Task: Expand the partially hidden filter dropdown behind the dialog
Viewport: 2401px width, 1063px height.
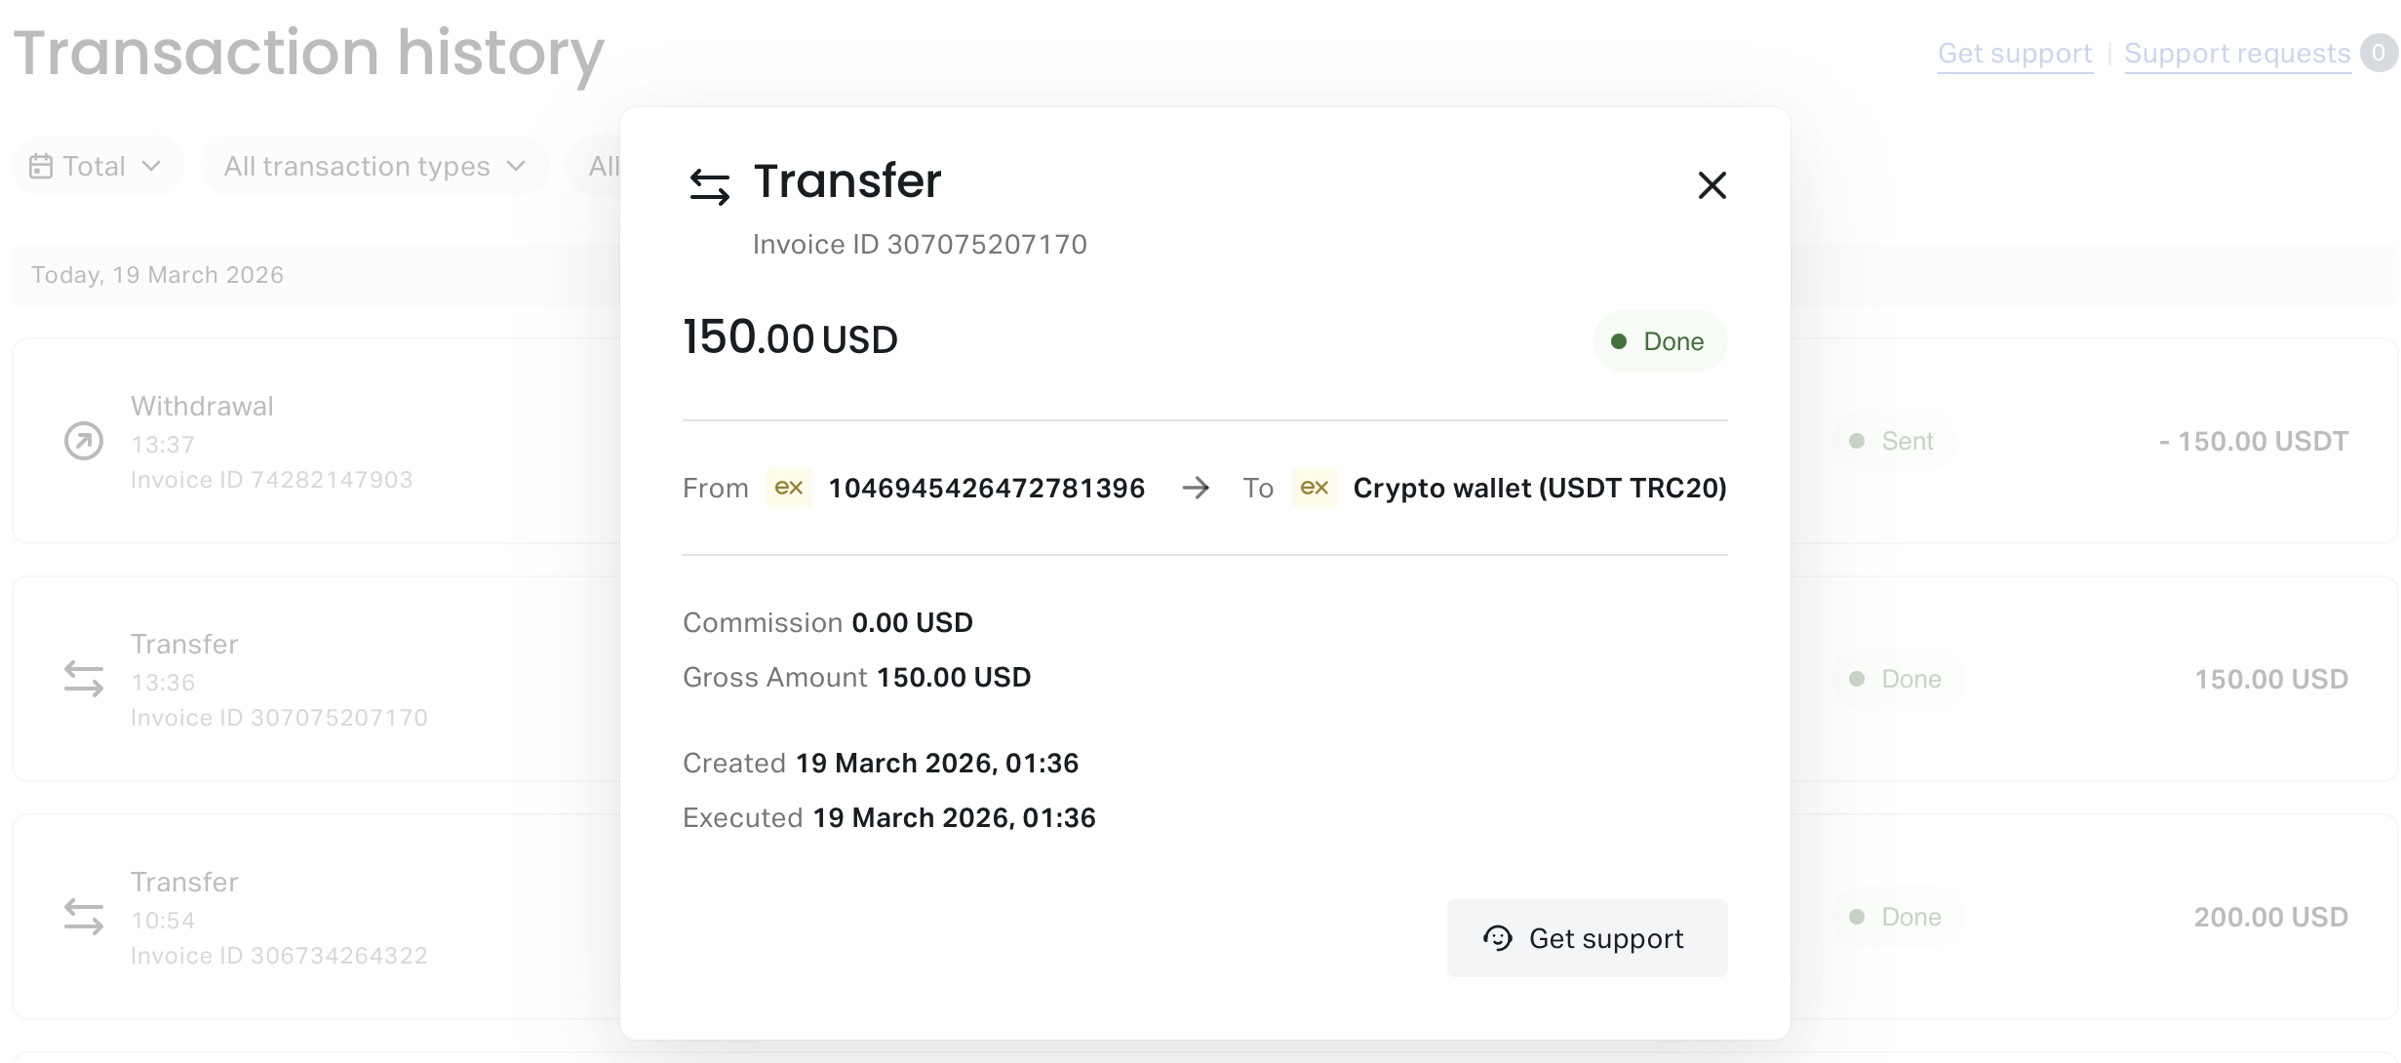Action: tap(601, 166)
